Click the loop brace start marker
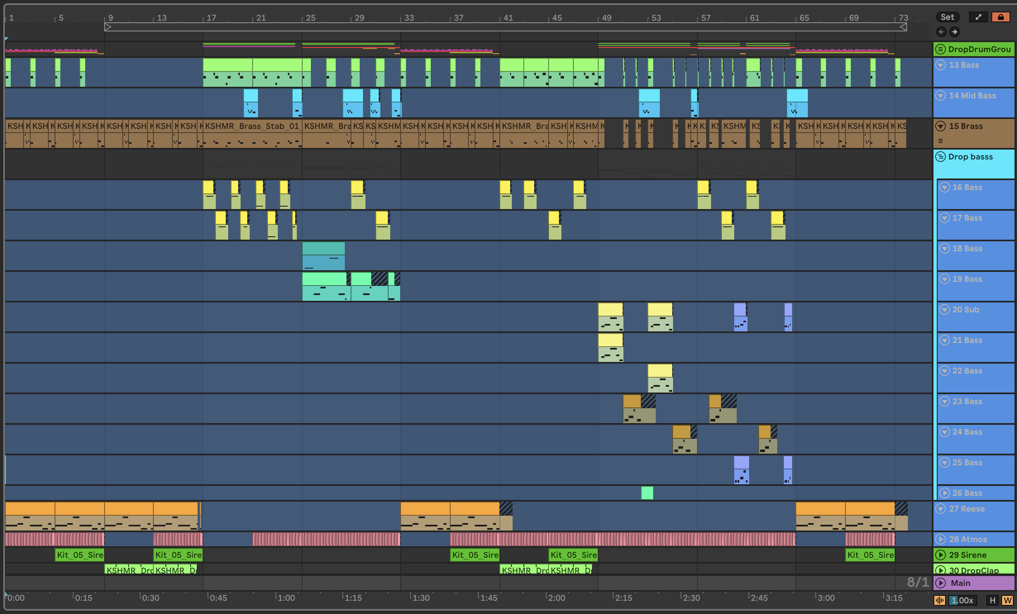The height and width of the screenshot is (614, 1017). [x=108, y=27]
